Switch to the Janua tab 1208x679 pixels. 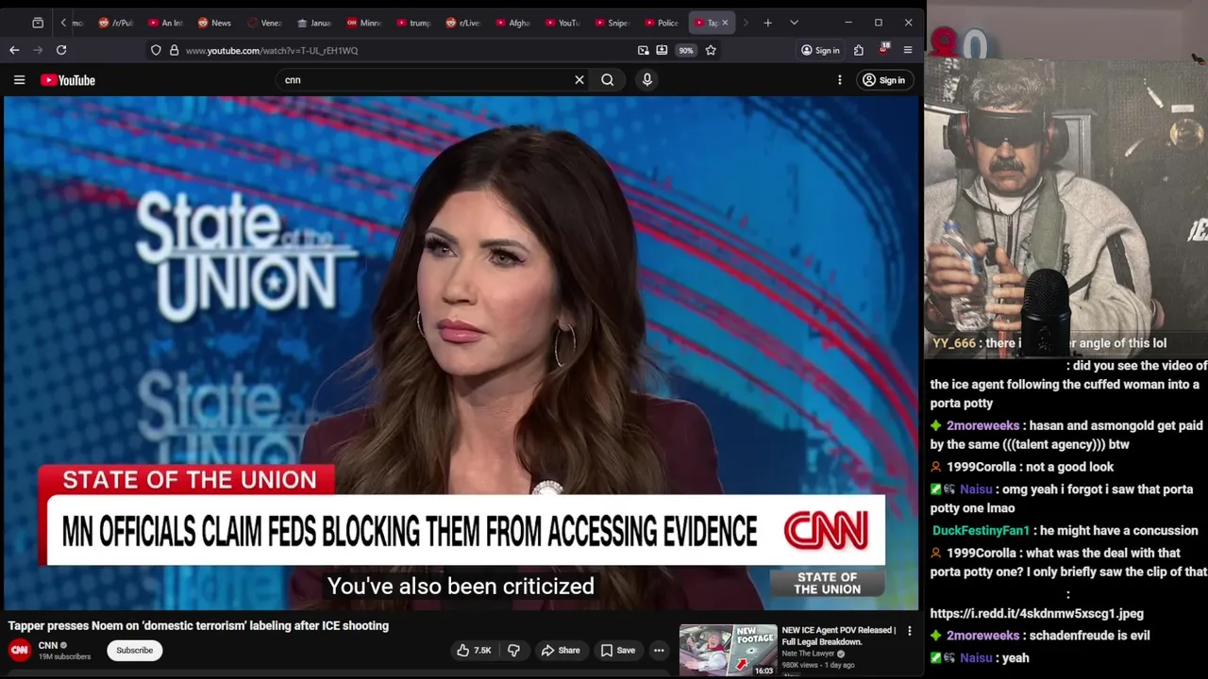click(x=314, y=23)
